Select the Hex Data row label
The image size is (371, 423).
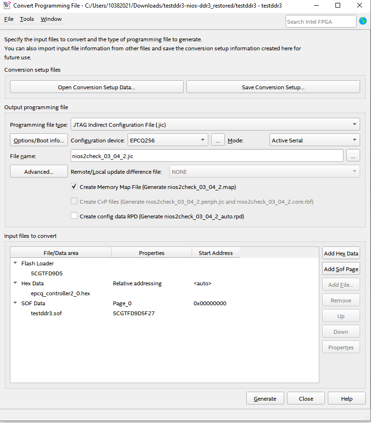[33, 283]
